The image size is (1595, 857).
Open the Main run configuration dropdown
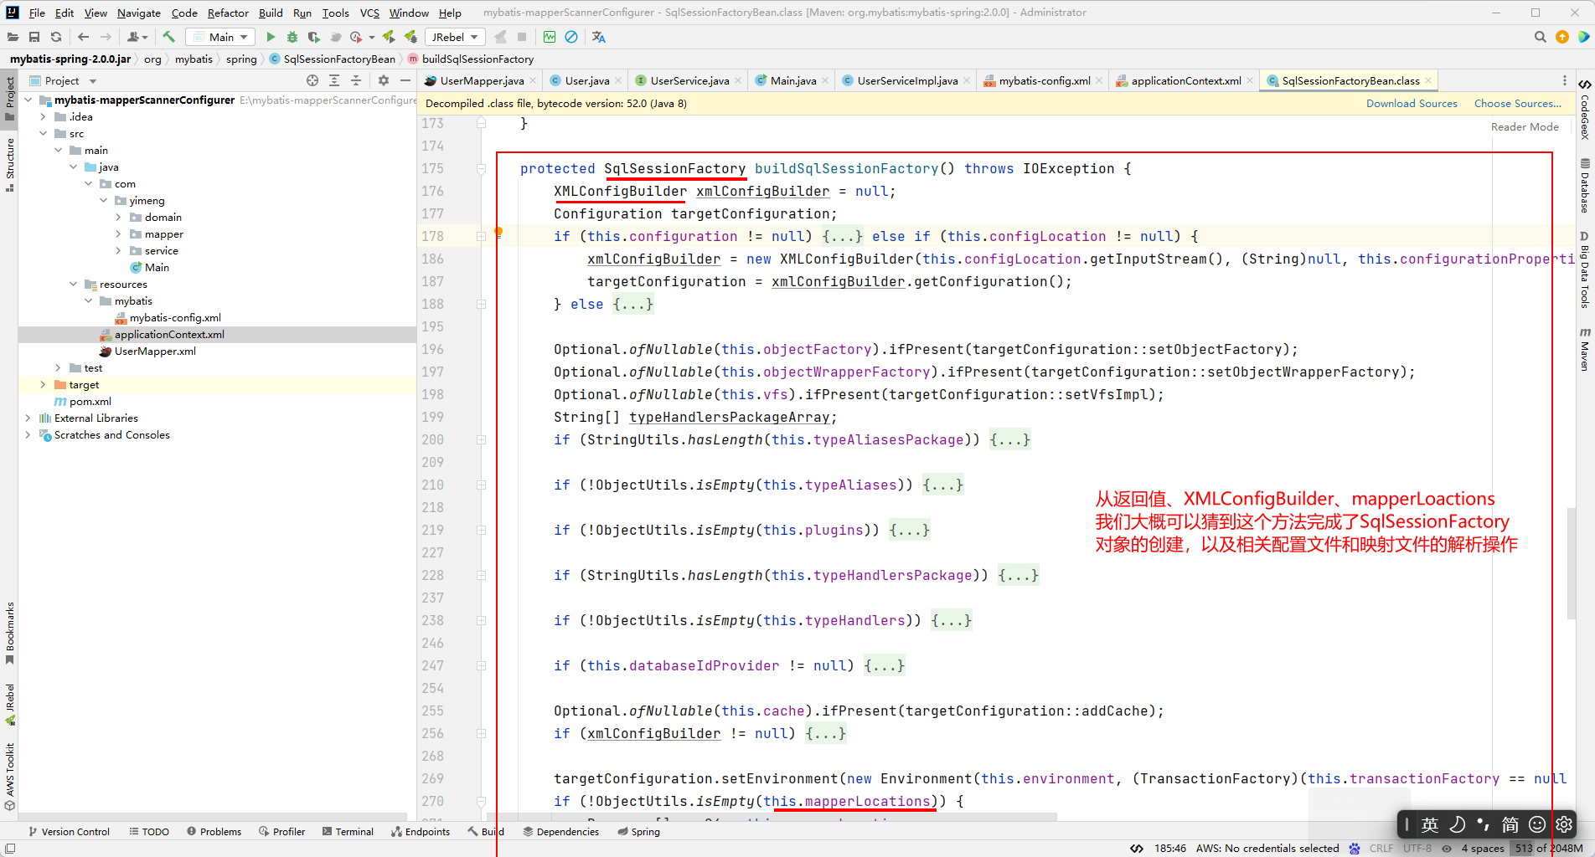[221, 37]
